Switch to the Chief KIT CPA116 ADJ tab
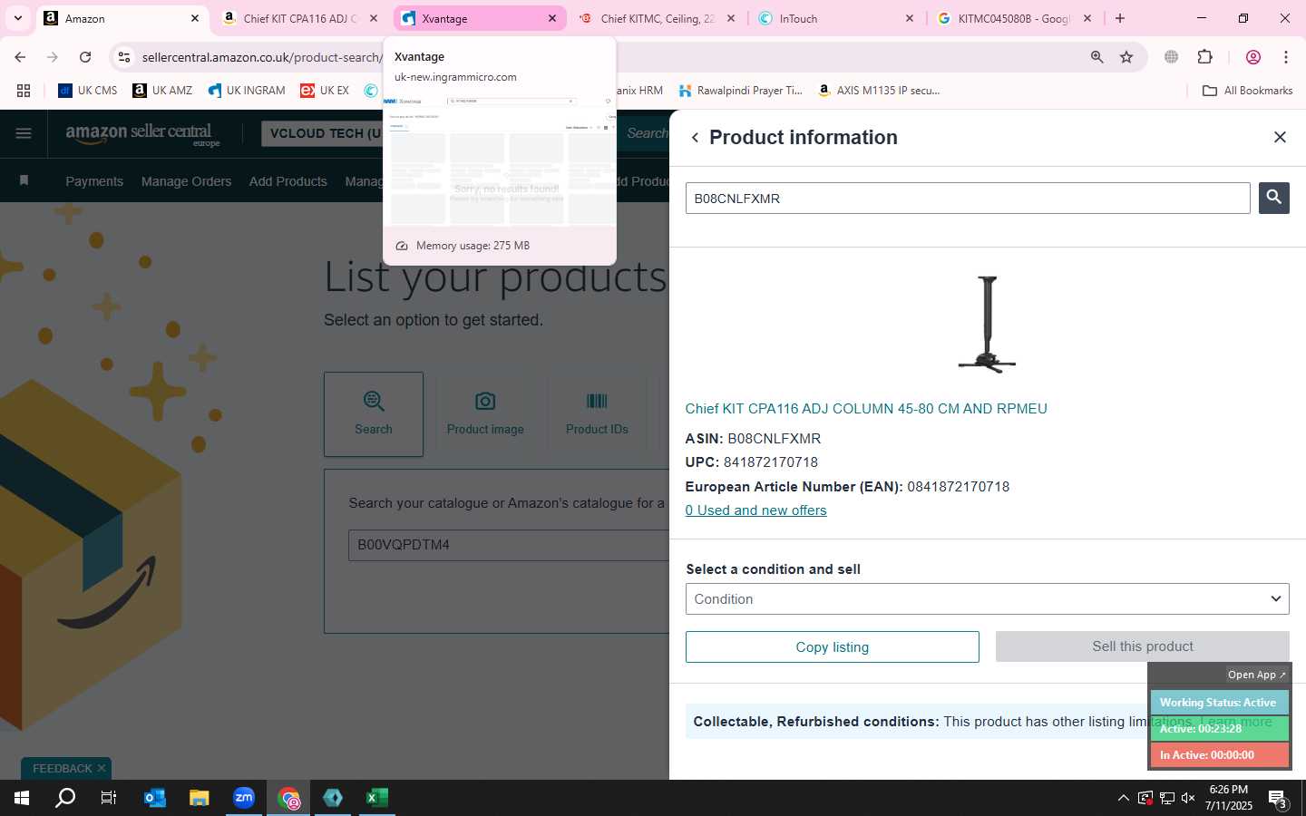The width and height of the screenshot is (1306, 816). tap(299, 18)
